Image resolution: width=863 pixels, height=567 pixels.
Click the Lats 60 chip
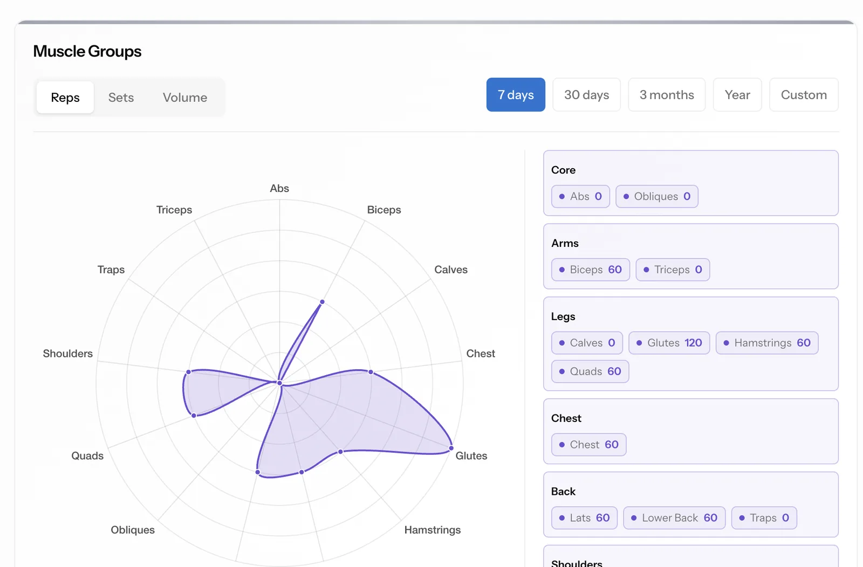[x=584, y=518]
